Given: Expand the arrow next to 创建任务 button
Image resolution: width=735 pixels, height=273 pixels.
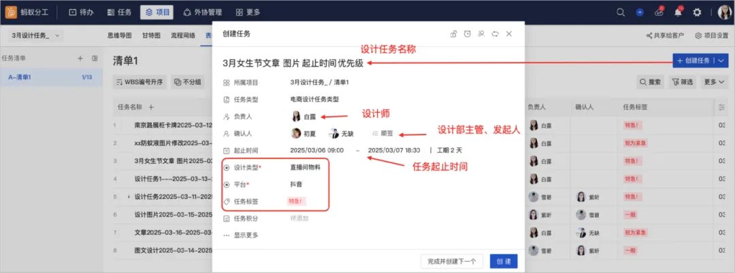Looking at the screenshot, I should pyautogui.click(x=721, y=60).
